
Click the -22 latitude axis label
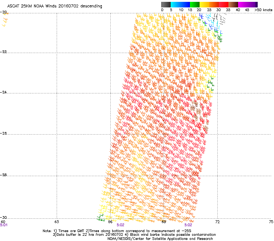(3, 52)
